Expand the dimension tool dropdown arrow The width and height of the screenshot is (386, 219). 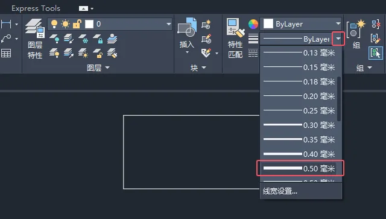16,24
